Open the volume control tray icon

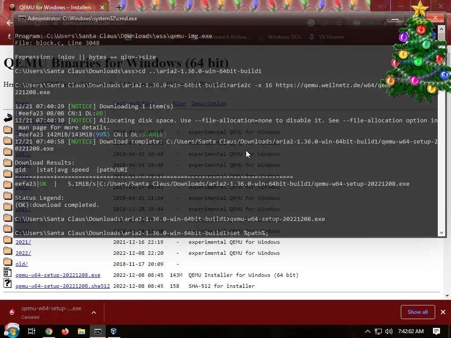[x=388, y=331]
